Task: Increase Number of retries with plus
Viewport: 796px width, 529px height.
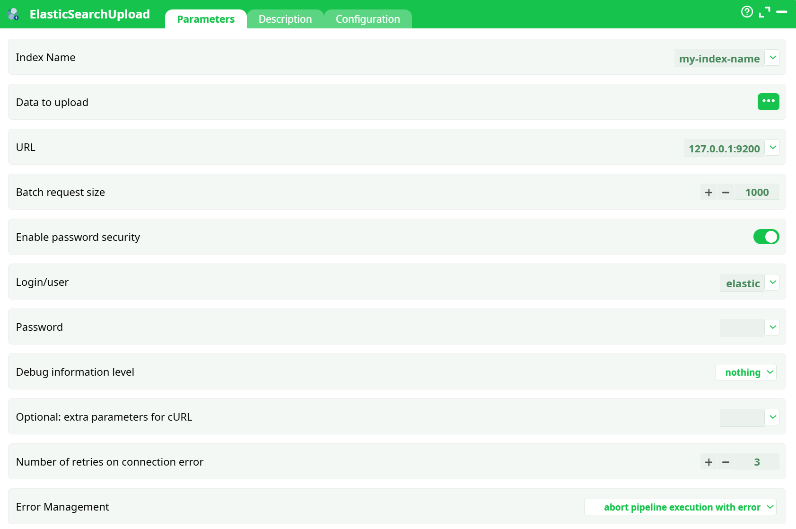Action: pos(709,462)
